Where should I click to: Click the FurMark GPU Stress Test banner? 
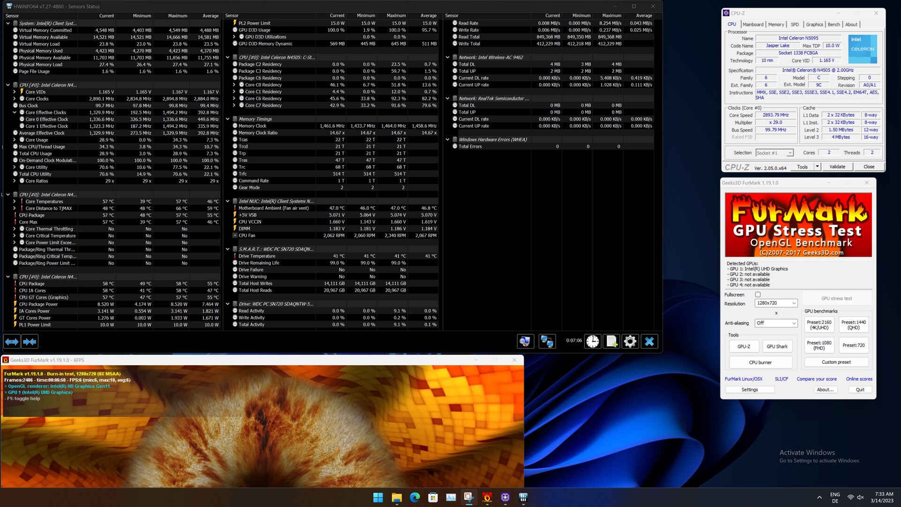(798, 225)
